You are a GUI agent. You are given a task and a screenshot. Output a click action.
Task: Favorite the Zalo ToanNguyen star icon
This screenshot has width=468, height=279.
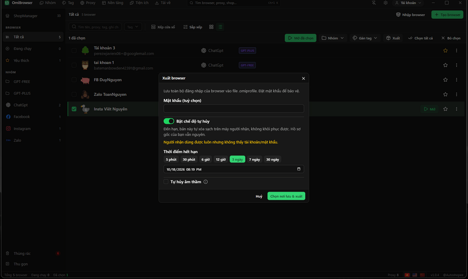click(446, 94)
